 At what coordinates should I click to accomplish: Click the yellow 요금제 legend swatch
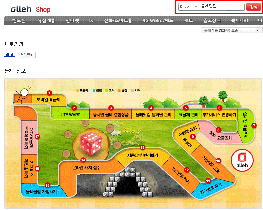pyautogui.click(x=78, y=91)
